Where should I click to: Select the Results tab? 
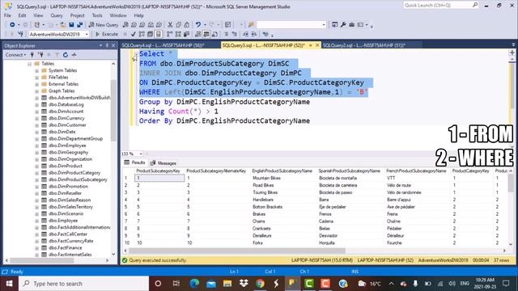coord(135,162)
